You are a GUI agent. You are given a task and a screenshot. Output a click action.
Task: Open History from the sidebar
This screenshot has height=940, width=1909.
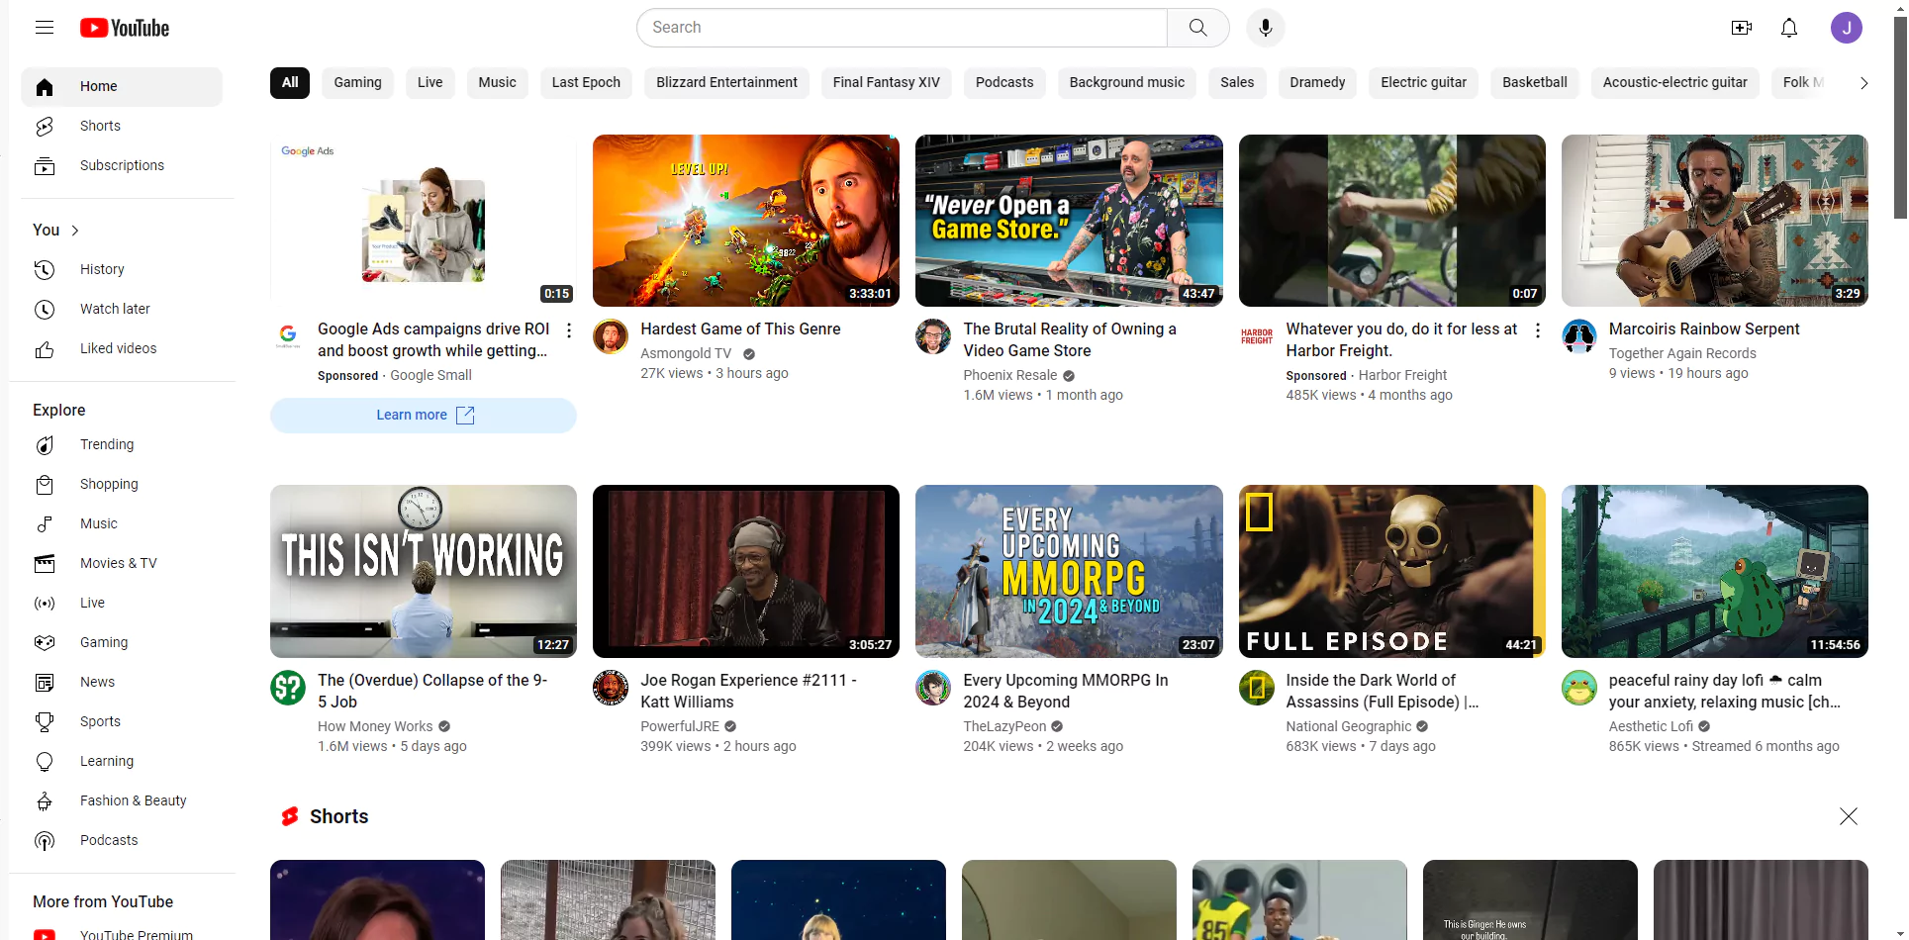102,269
